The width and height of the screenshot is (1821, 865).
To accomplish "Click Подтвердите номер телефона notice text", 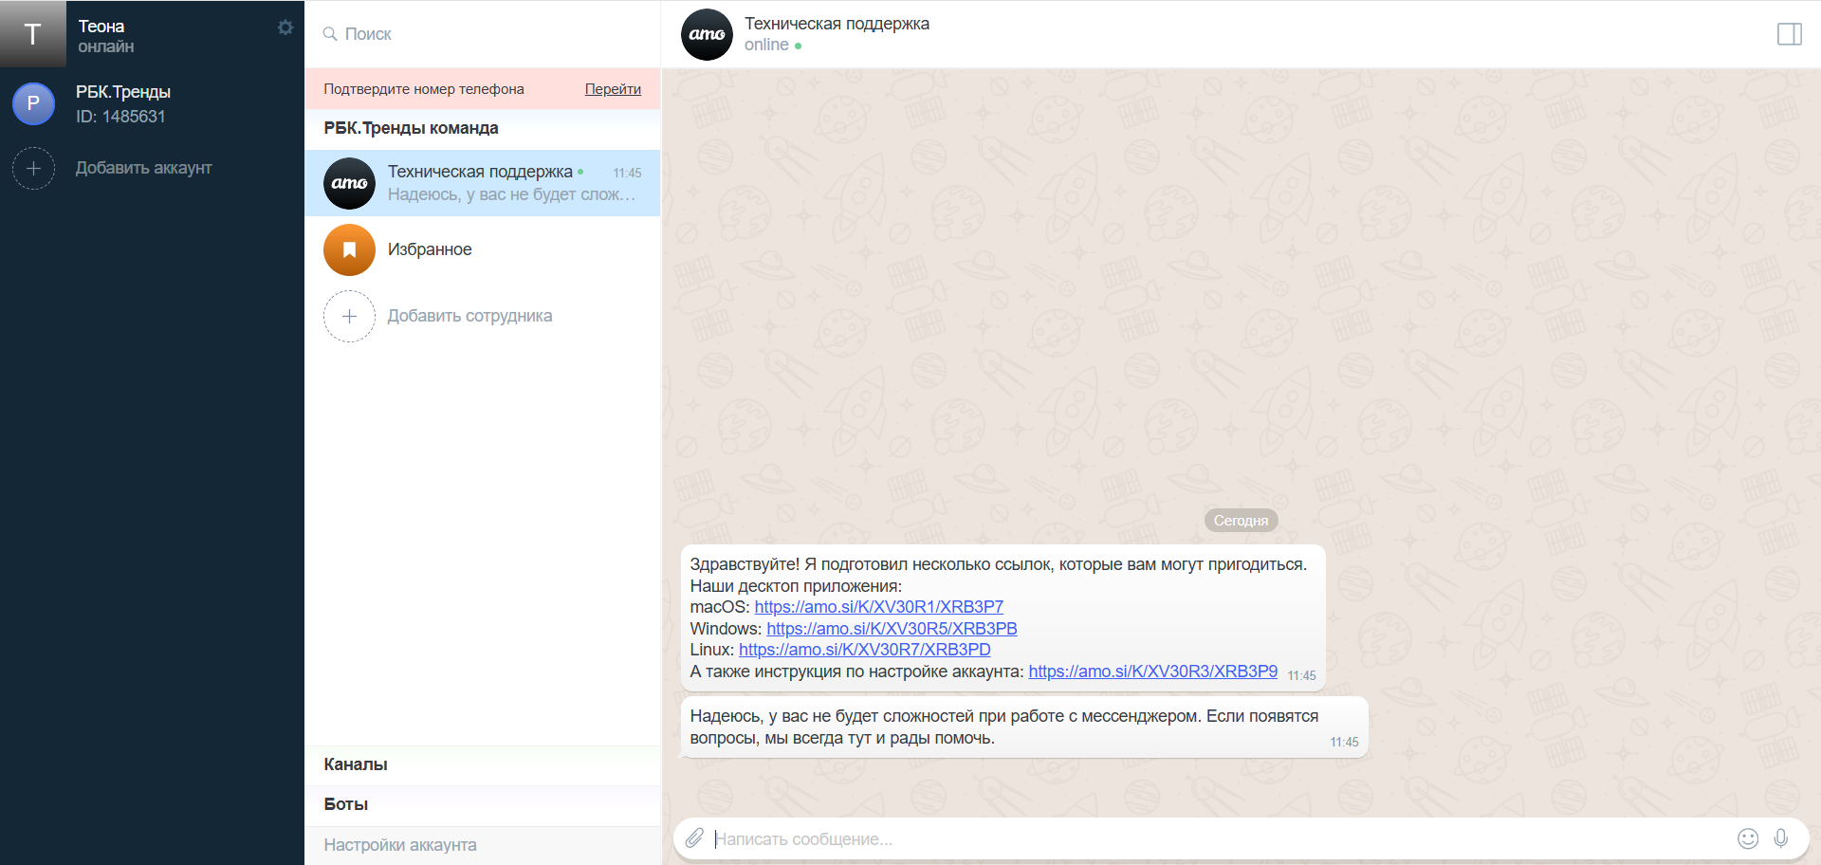I will tap(424, 89).
